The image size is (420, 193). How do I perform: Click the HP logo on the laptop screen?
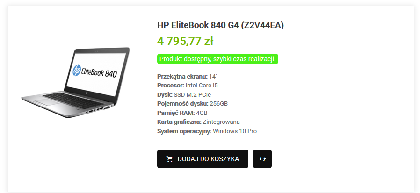click(77, 70)
